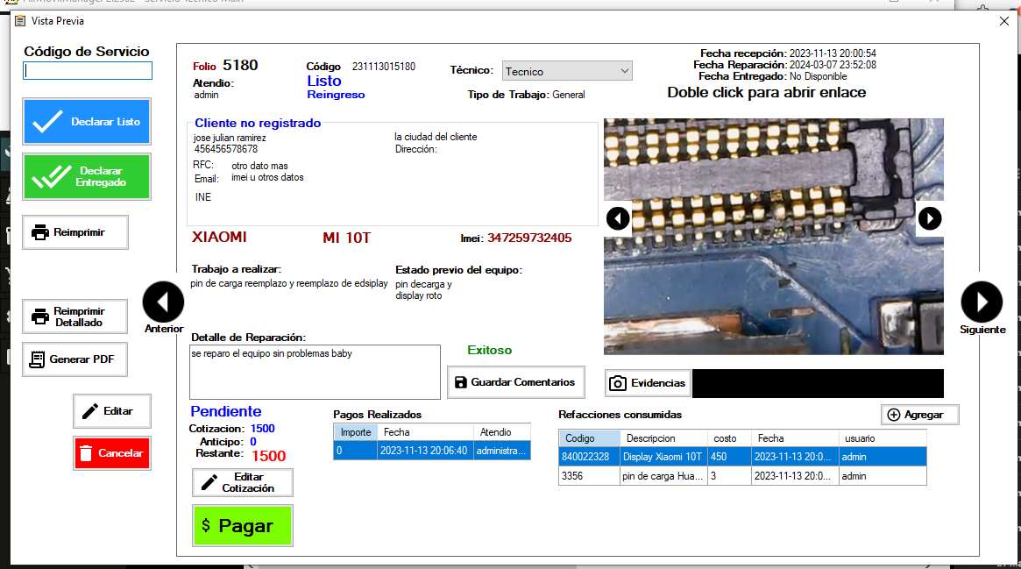Click cell 840022328 in refacciones table
This screenshot has height=569, width=1021.
589,457
